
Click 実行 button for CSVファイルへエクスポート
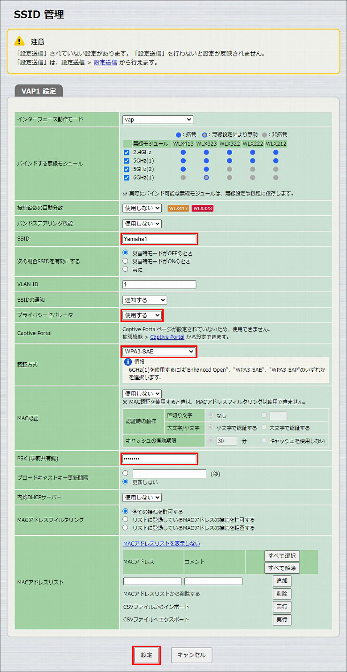tap(282, 620)
